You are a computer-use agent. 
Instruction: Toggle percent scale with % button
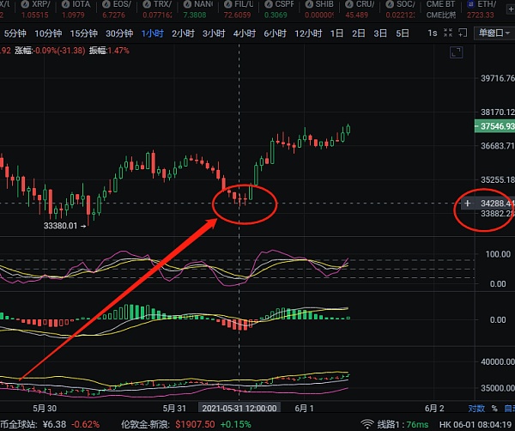pyautogui.click(x=494, y=409)
